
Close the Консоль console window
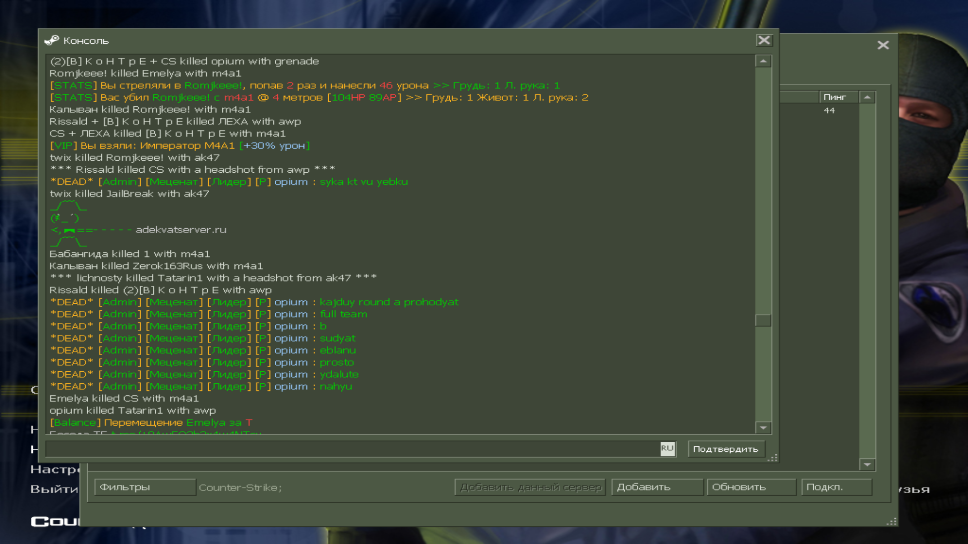coord(764,40)
